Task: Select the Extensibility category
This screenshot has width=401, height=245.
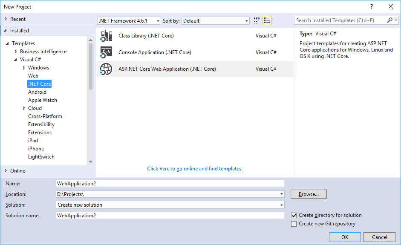Action: [x=41, y=124]
